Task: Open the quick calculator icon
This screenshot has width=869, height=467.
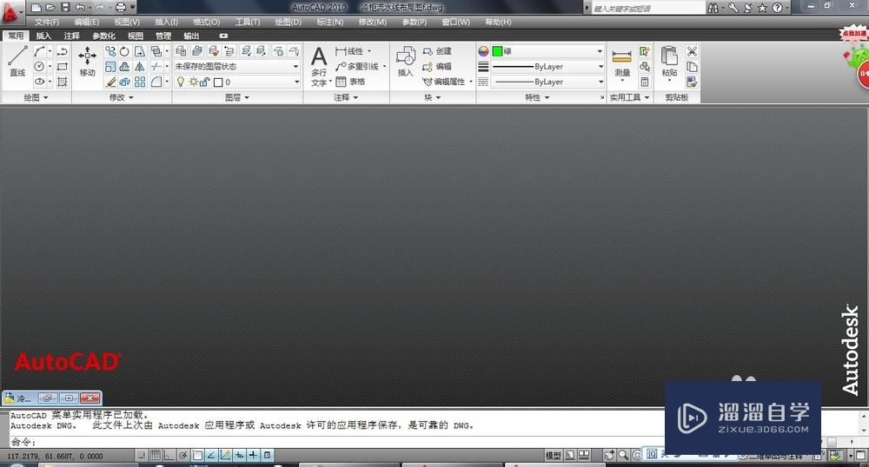Action: click(645, 82)
